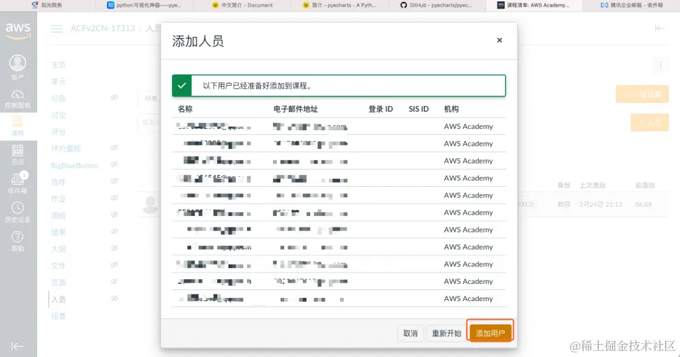Click the 取消 button

pyautogui.click(x=410, y=333)
